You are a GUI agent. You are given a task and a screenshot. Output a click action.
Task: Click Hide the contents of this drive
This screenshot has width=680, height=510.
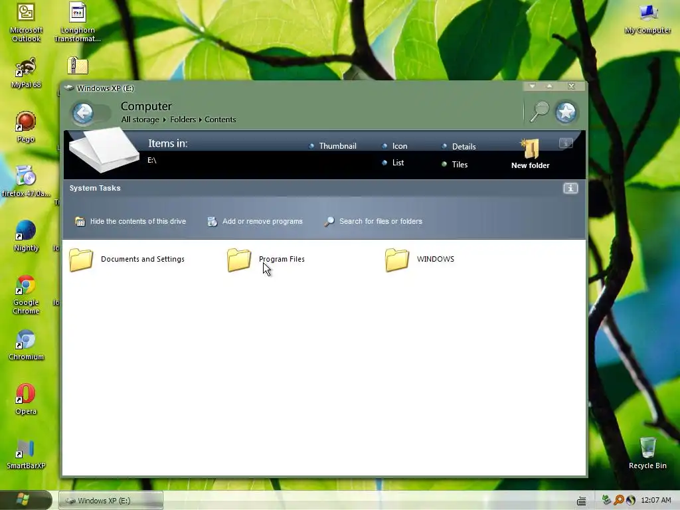[131, 222]
